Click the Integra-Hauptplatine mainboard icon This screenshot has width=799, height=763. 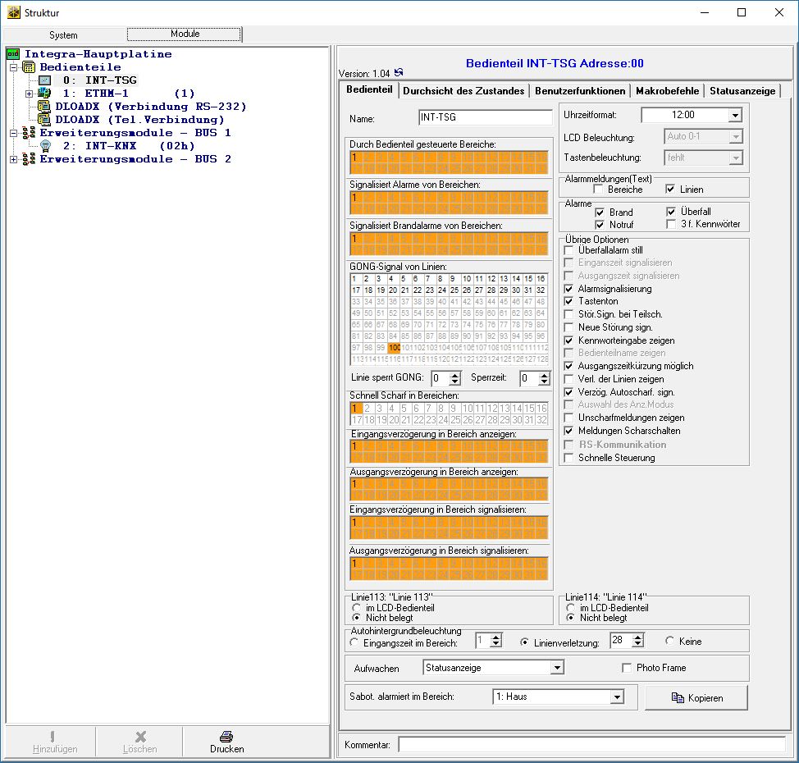[12, 54]
